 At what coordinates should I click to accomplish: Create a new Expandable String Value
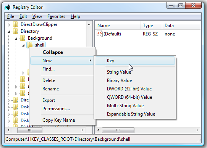click(135, 114)
